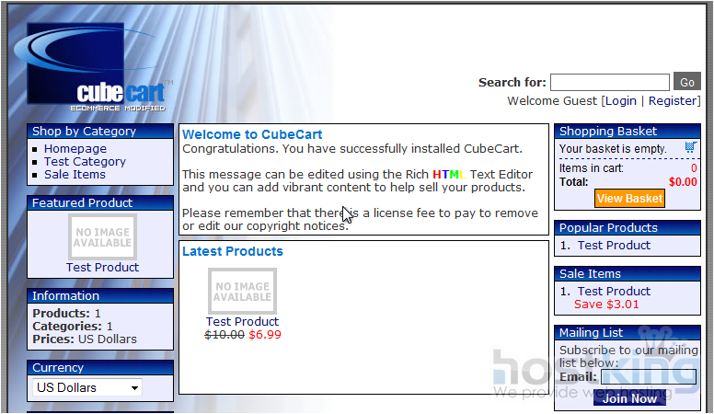Open Test Category link

85,161
